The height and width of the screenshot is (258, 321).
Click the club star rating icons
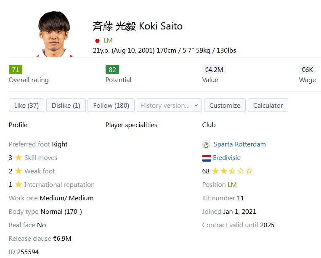point(232,171)
